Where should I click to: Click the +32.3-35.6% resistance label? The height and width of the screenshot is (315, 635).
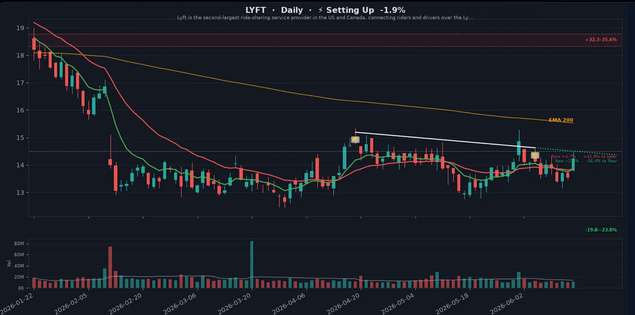(x=601, y=40)
